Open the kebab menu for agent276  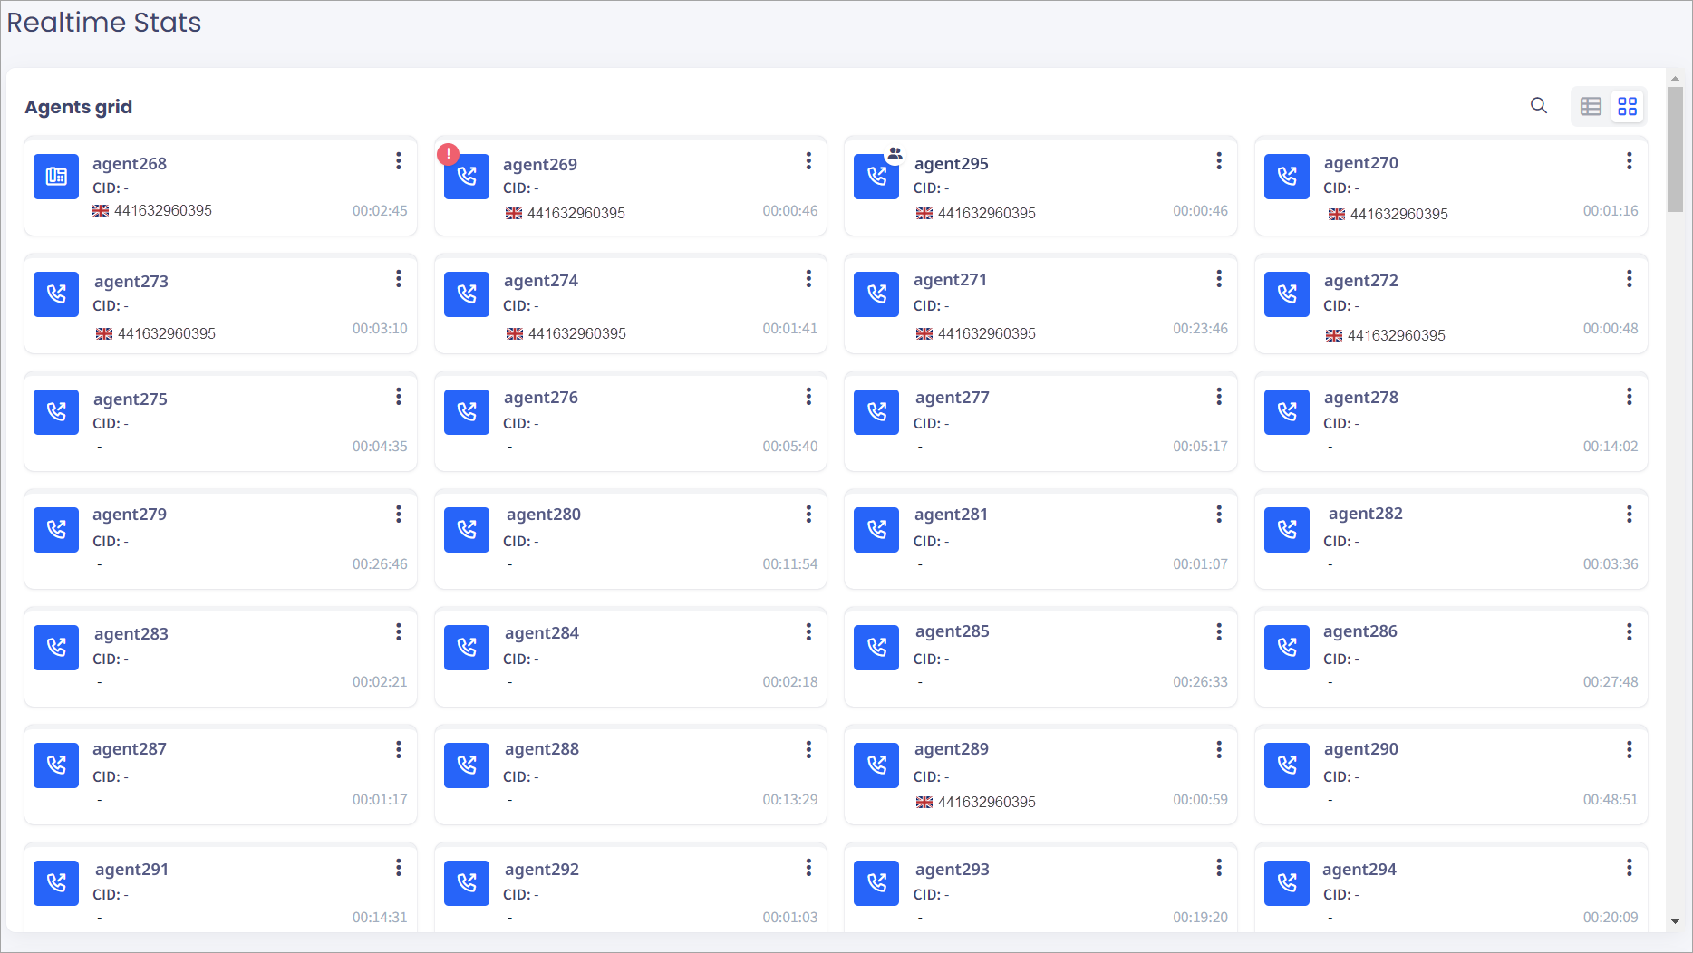click(x=808, y=397)
